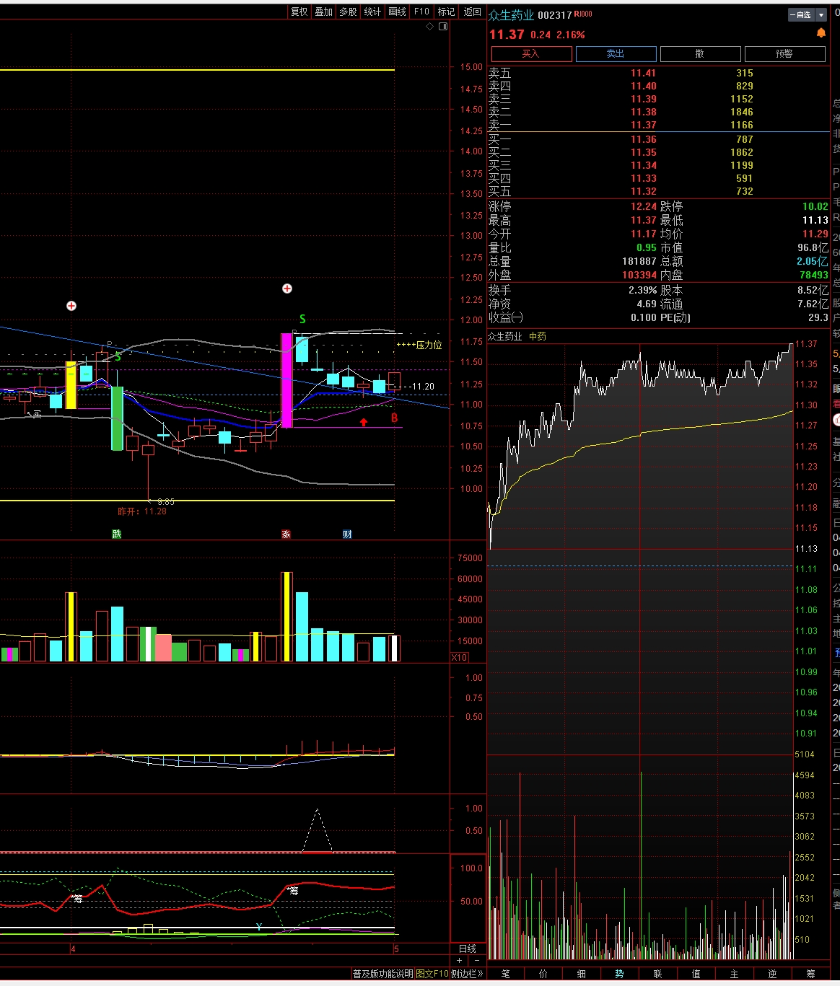The width and height of the screenshot is (840, 986).
Task: Open the 复权 toolbar option
Action: [x=299, y=12]
